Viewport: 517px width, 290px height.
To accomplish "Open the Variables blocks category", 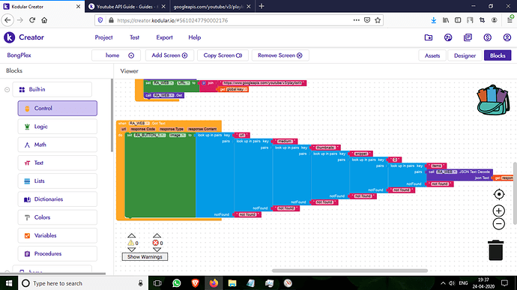I will [58, 235].
